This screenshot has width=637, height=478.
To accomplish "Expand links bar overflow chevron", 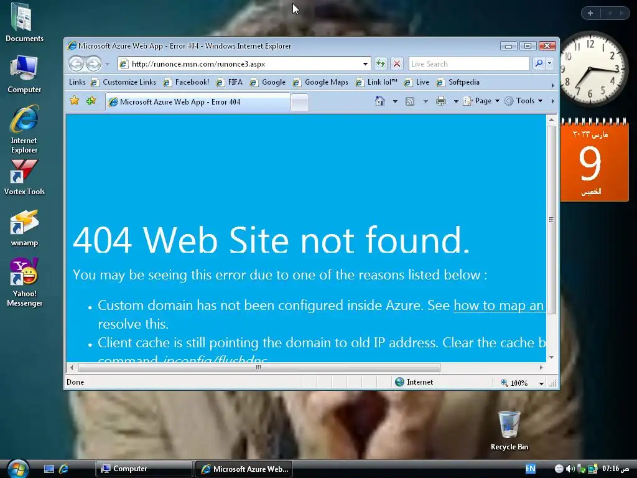I will [552, 85].
